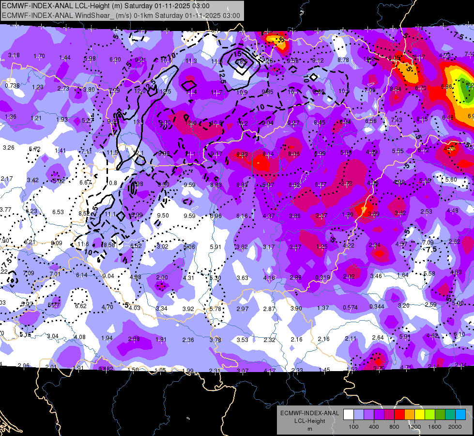Click the ECMWF-INDEX-ANAL legend title
This screenshot has height=436, width=474.
[309, 413]
